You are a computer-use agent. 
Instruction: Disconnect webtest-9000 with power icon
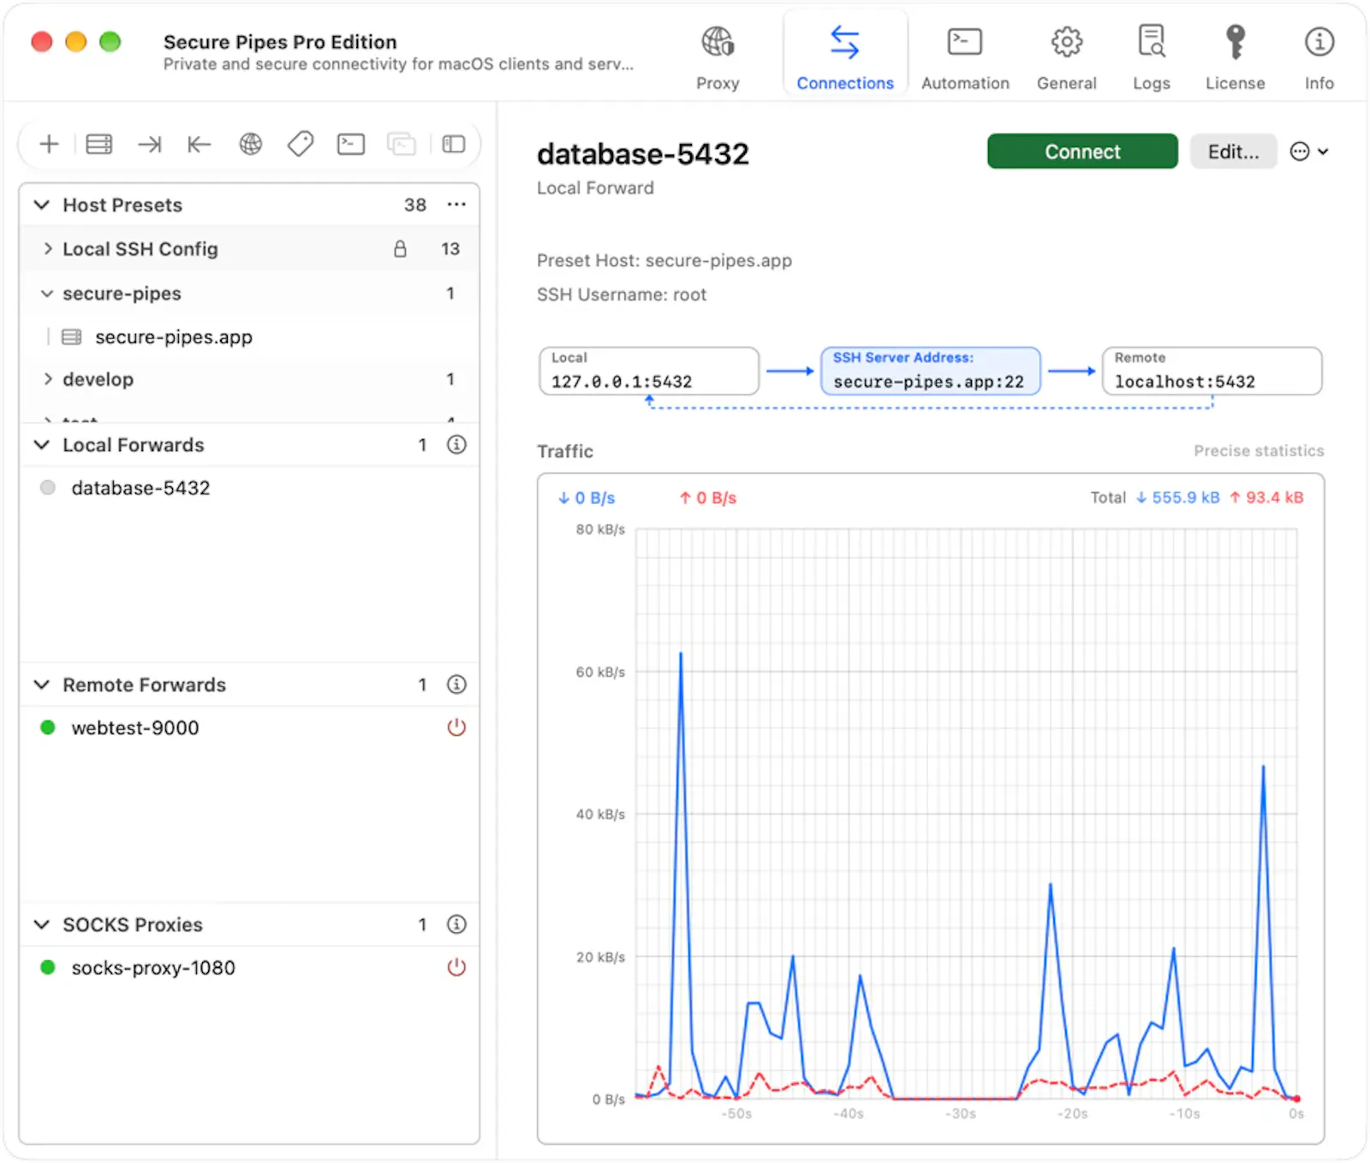[x=456, y=727]
